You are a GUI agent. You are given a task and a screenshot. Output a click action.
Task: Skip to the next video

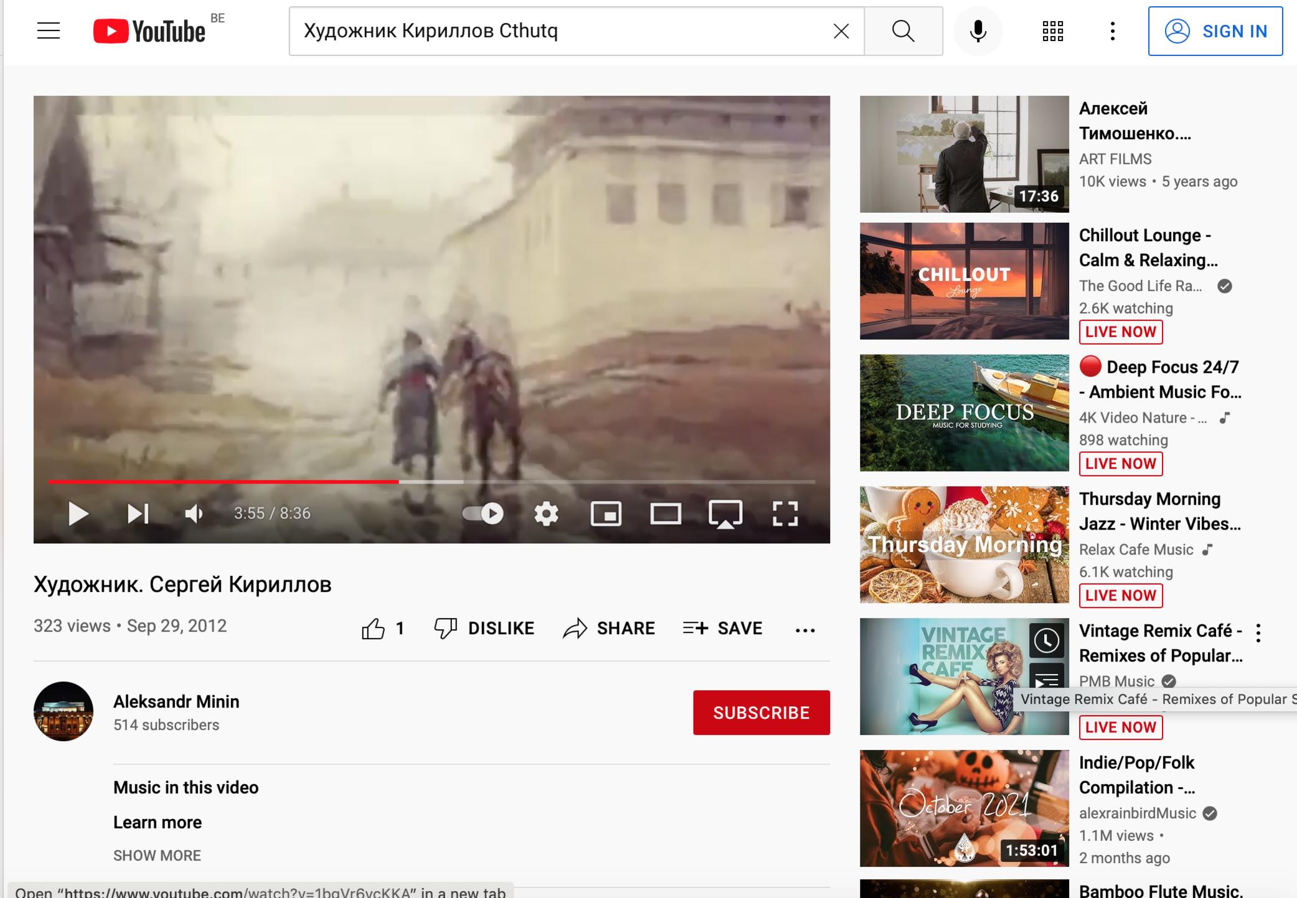click(x=138, y=513)
